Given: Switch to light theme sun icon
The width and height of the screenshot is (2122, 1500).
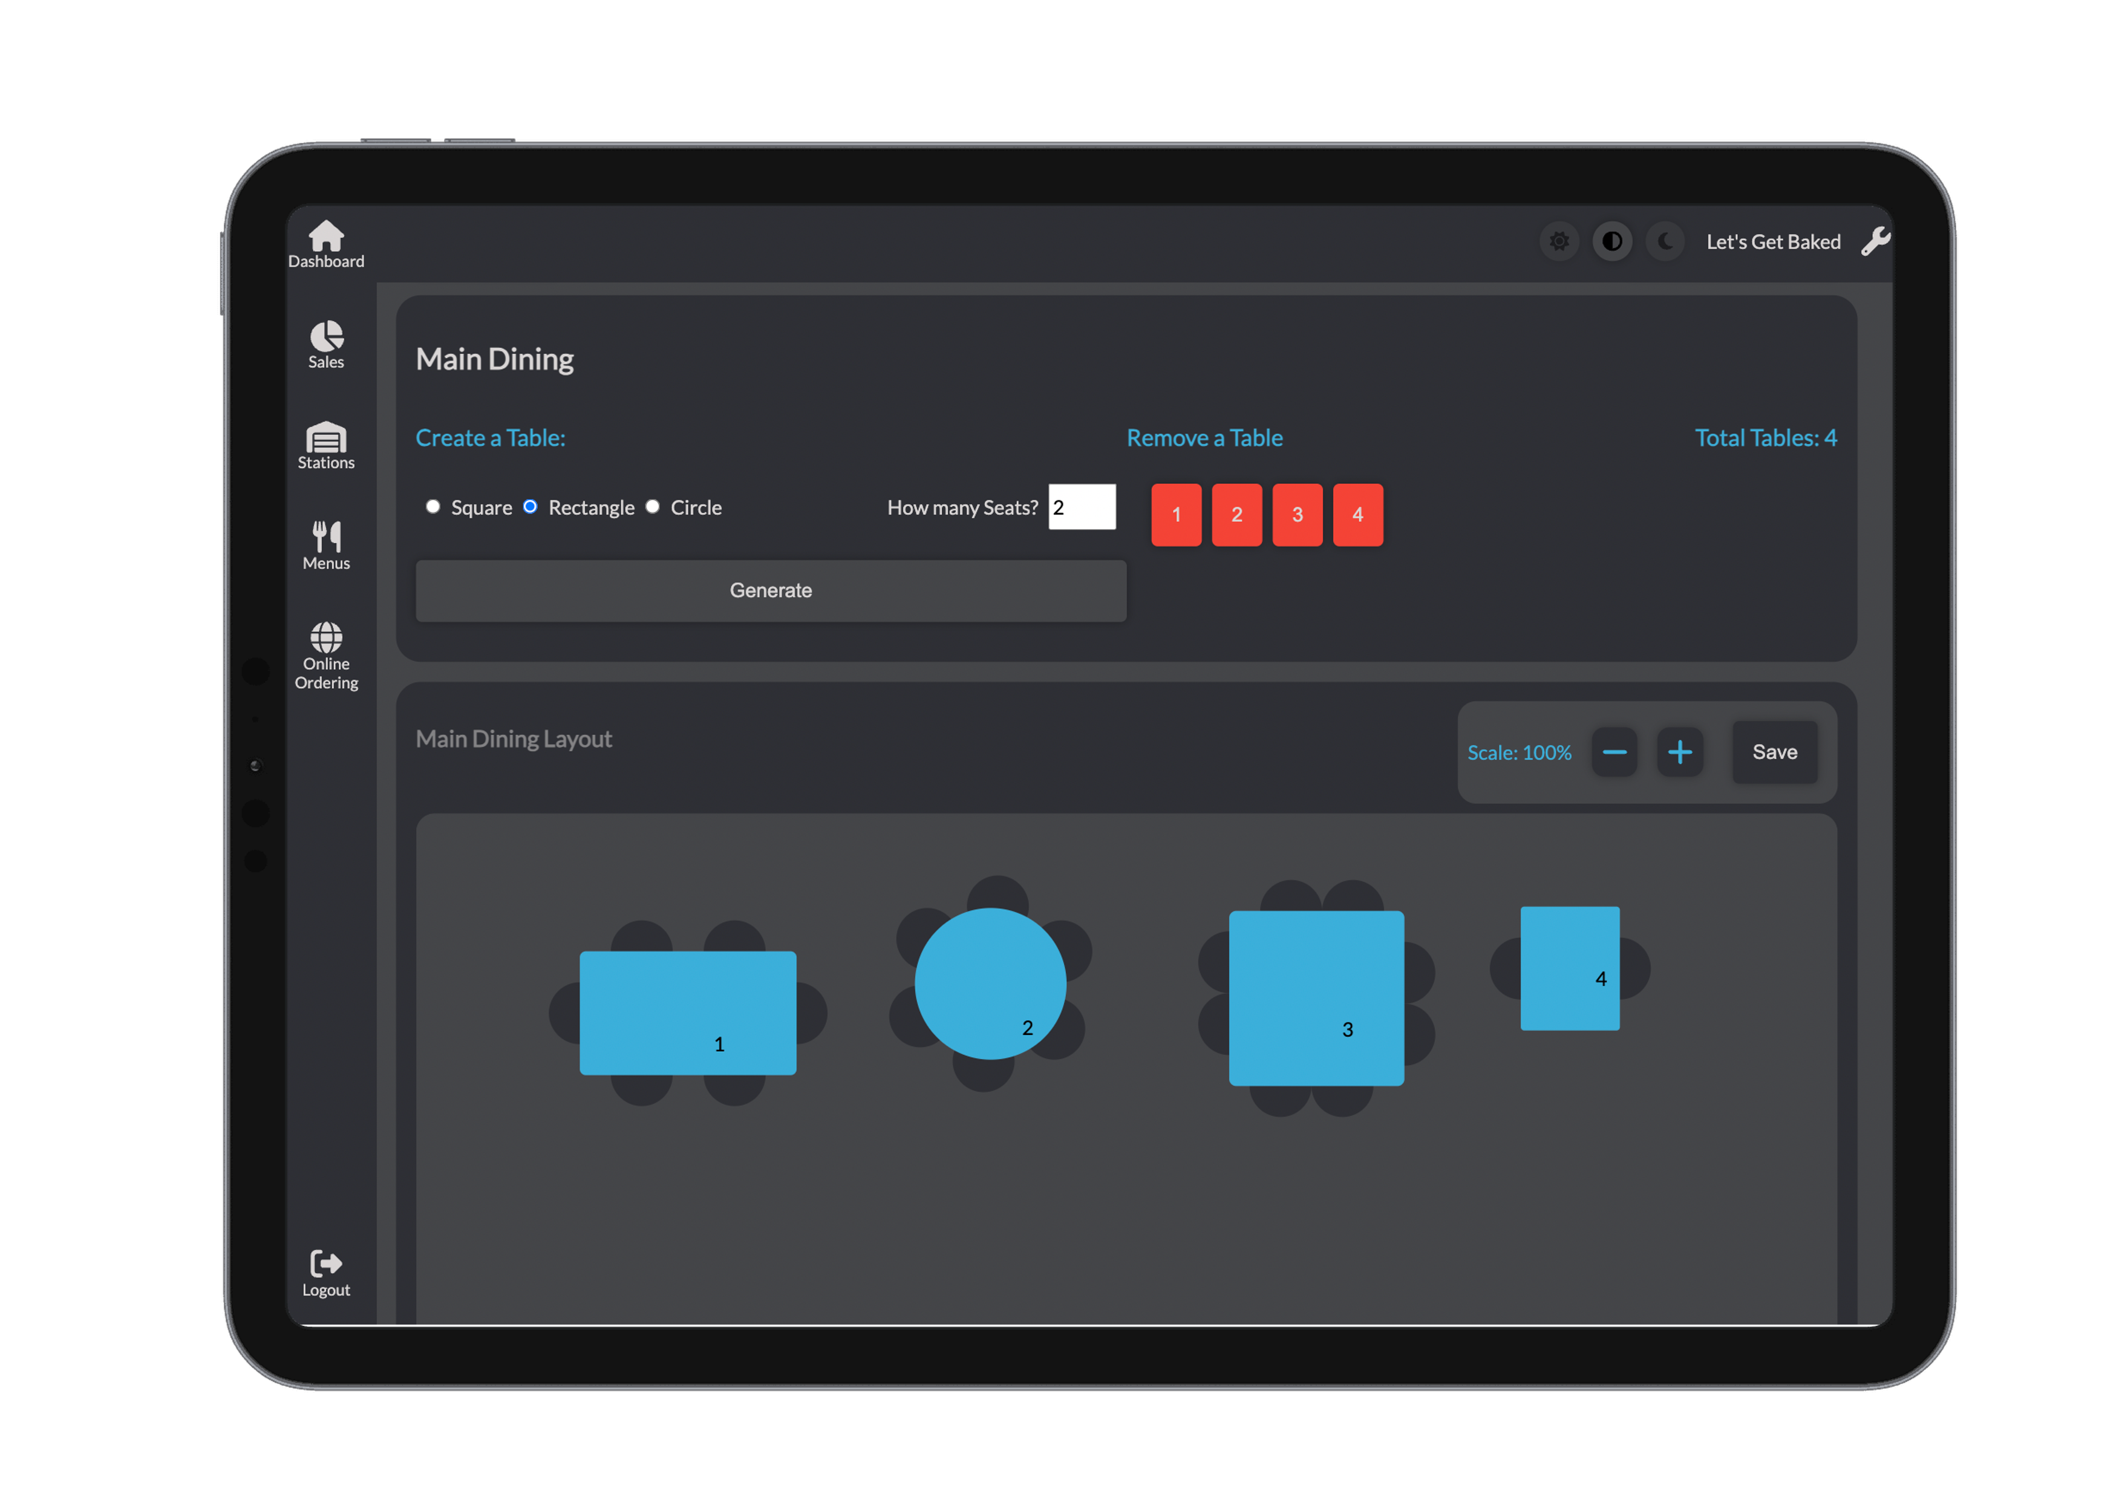Looking at the screenshot, I should click(1559, 241).
